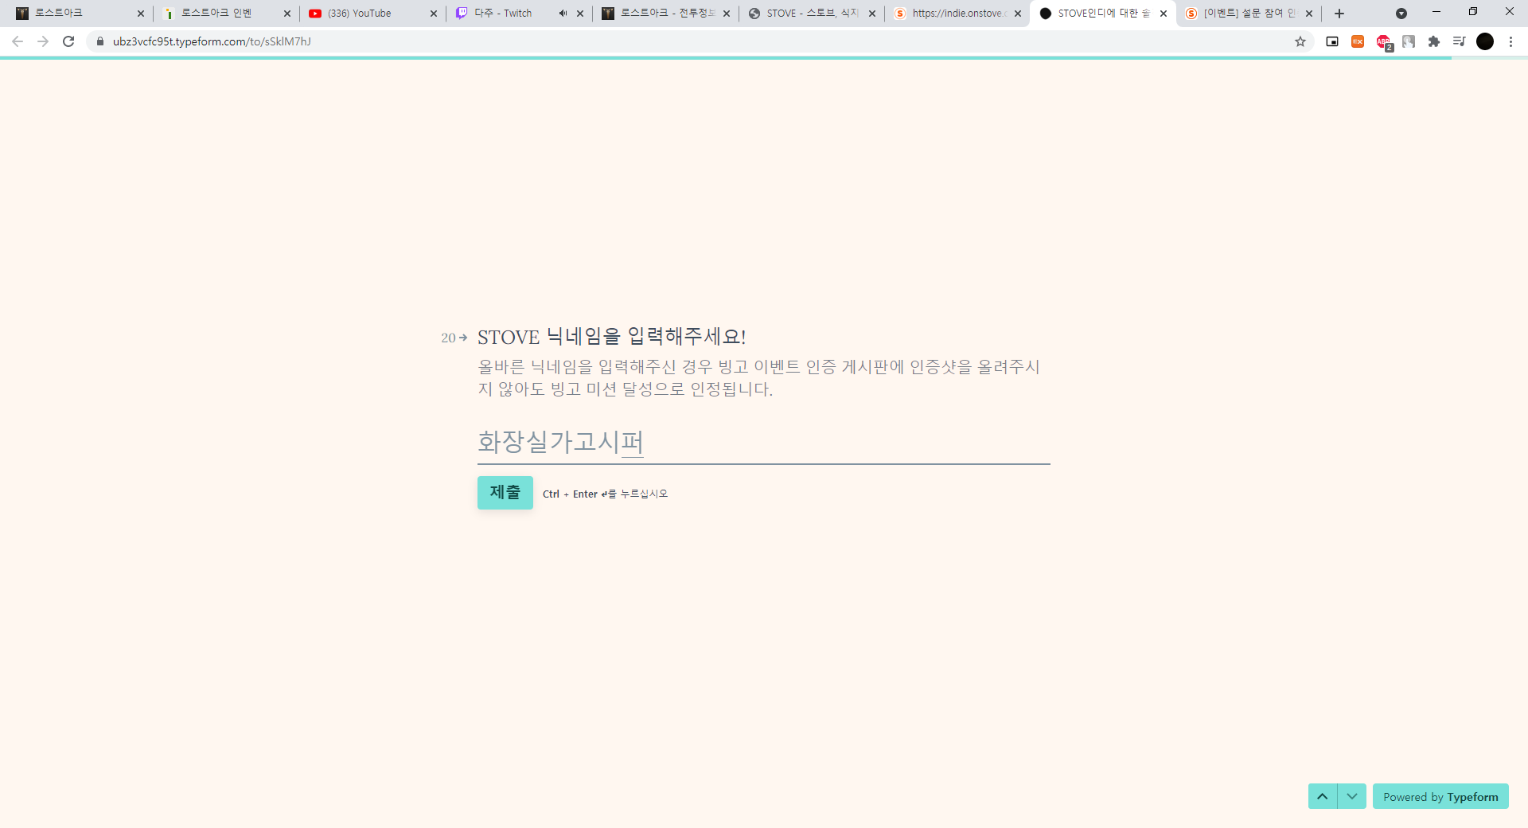
Task: Open Chrome three-dot menu
Action: point(1510,41)
